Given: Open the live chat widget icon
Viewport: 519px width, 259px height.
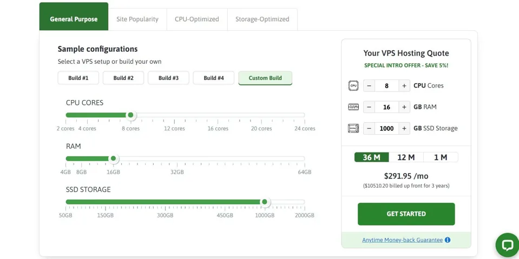Looking at the screenshot, I should [507, 245].
